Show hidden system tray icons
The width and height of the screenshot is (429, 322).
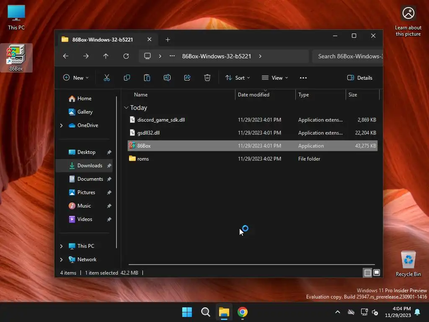pos(338,312)
